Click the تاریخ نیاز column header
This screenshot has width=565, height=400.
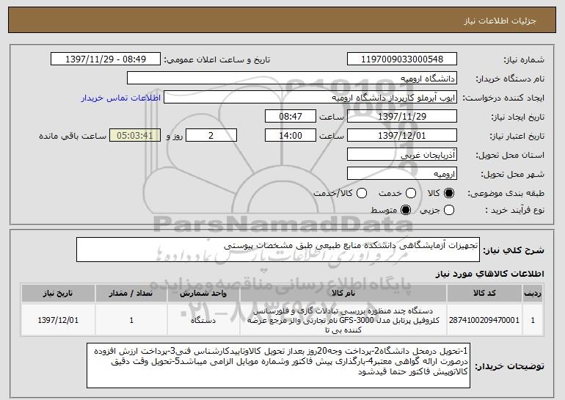(x=58, y=294)
